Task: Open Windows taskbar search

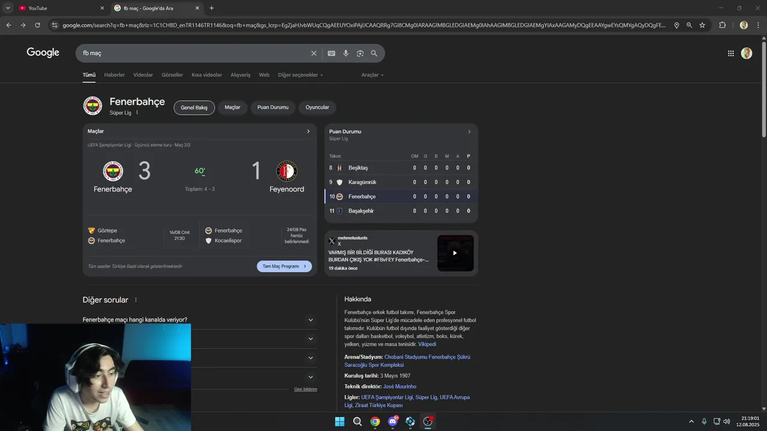Action: [357, 421]
